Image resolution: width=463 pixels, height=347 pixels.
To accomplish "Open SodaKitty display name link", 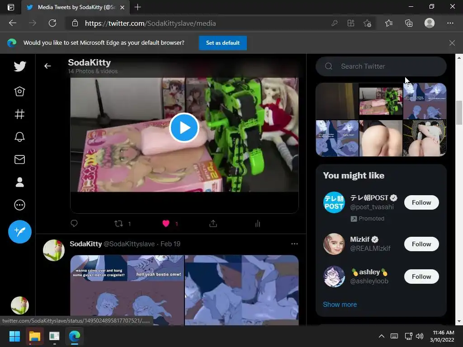I will [x=85, y=244].
